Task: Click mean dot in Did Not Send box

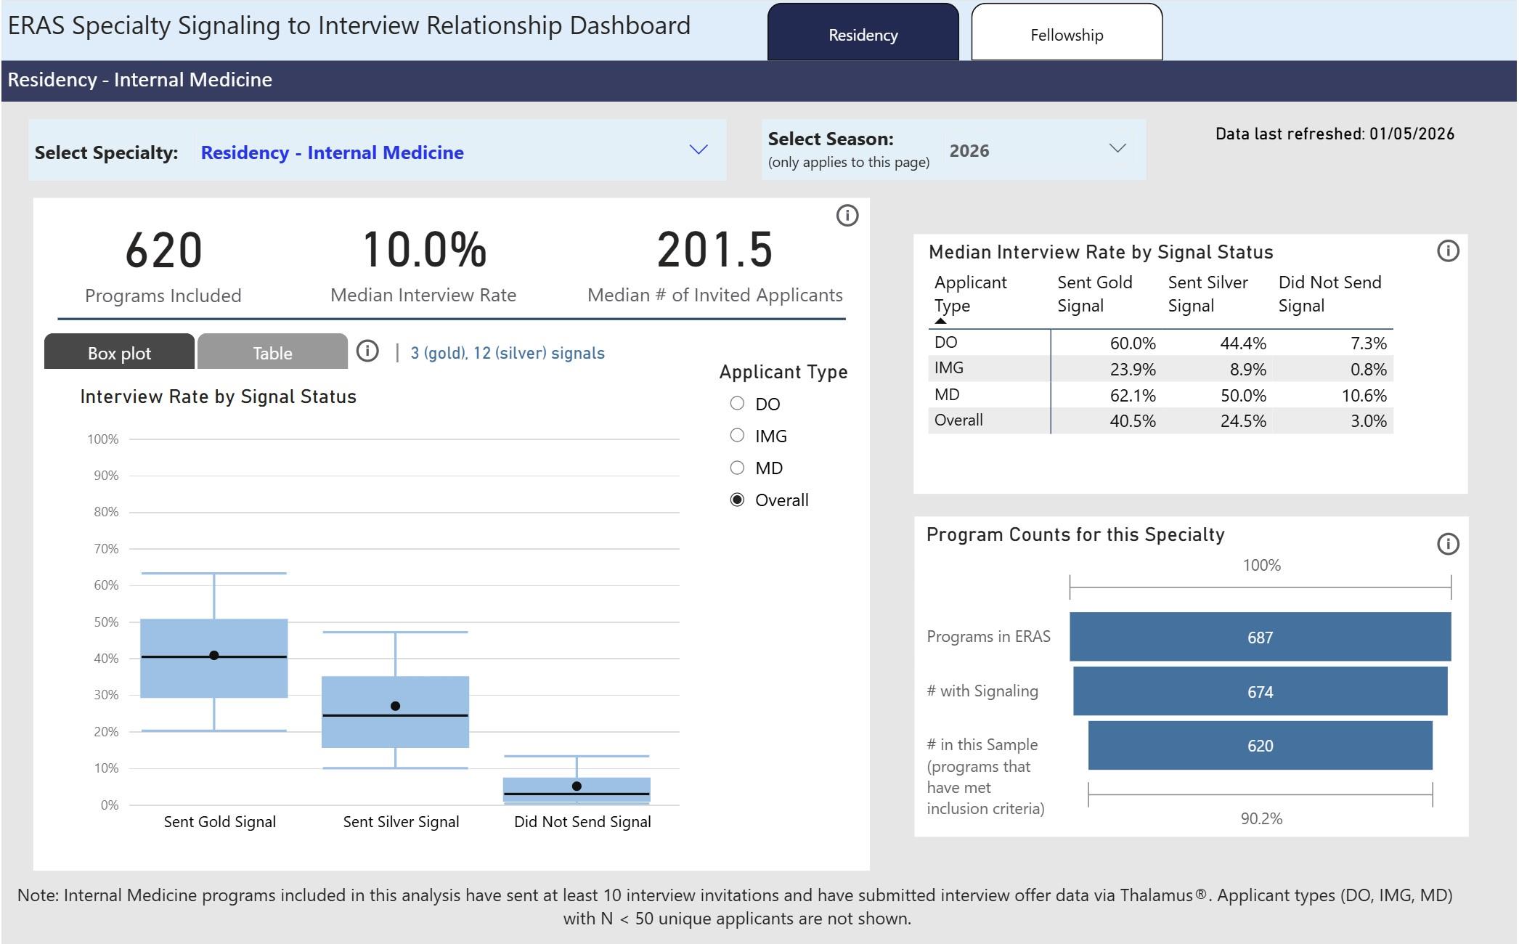Action: coord(577,786)
